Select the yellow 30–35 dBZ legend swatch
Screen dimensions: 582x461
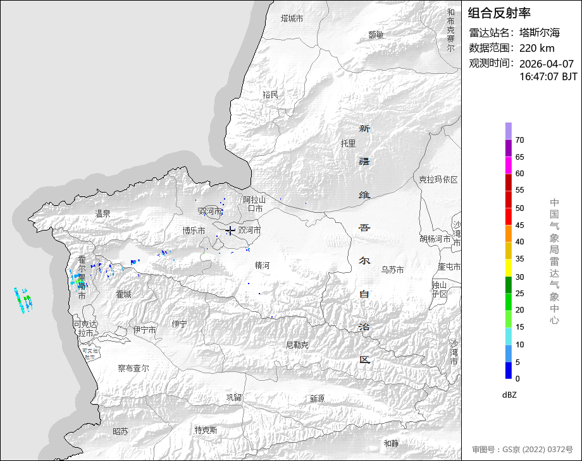click(509, 268)
